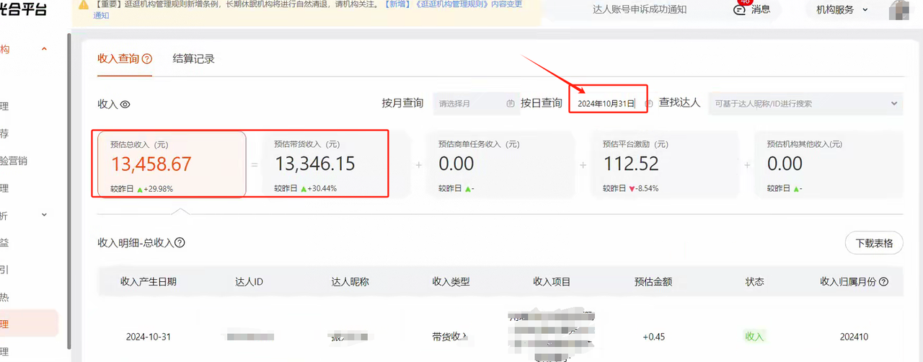Click calendar icon in 按月查询 field

tap(511, 104)
